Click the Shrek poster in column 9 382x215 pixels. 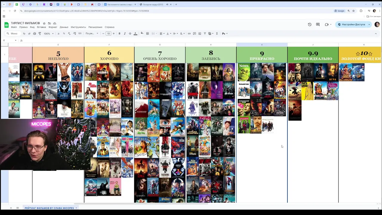pyautogui.click(x=244, y=72)
